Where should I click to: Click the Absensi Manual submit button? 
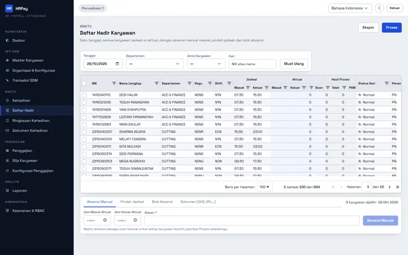(380, 220)
